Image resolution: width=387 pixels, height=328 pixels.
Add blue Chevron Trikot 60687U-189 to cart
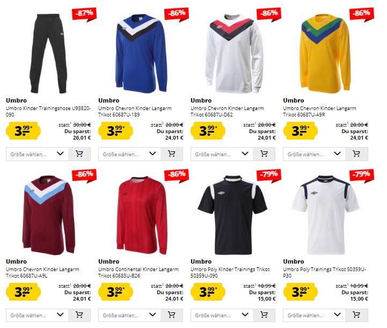(x=172, y=154)
